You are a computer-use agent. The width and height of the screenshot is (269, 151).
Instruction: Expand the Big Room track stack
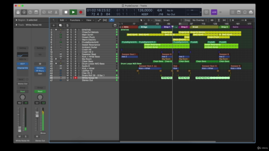coord(56,59)
